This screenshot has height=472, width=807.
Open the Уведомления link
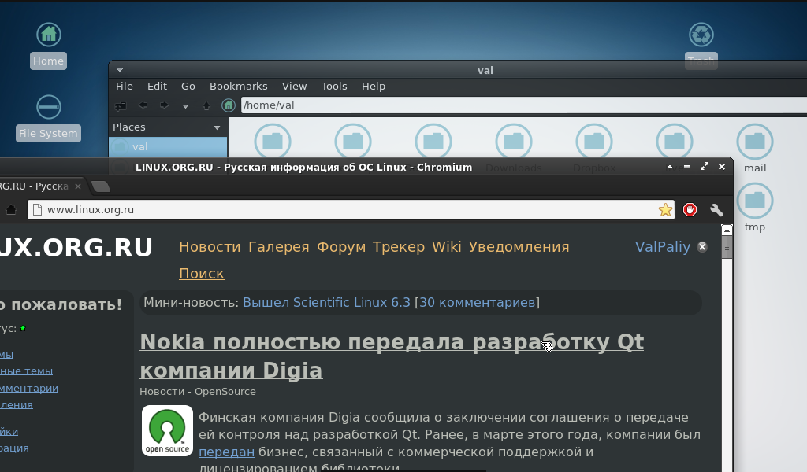click(x=519, y=247)
